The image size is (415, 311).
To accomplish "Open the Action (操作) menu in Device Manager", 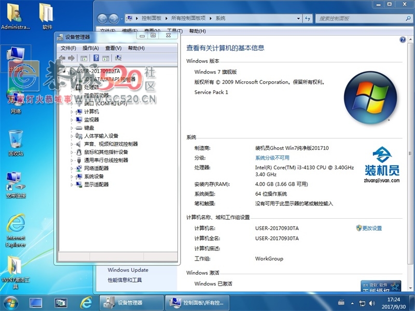I will [x=90, y=48].
